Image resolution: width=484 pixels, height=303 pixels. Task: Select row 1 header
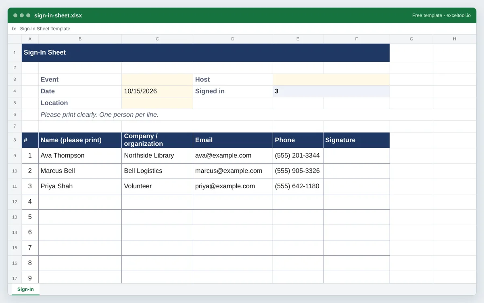[15, 53]
